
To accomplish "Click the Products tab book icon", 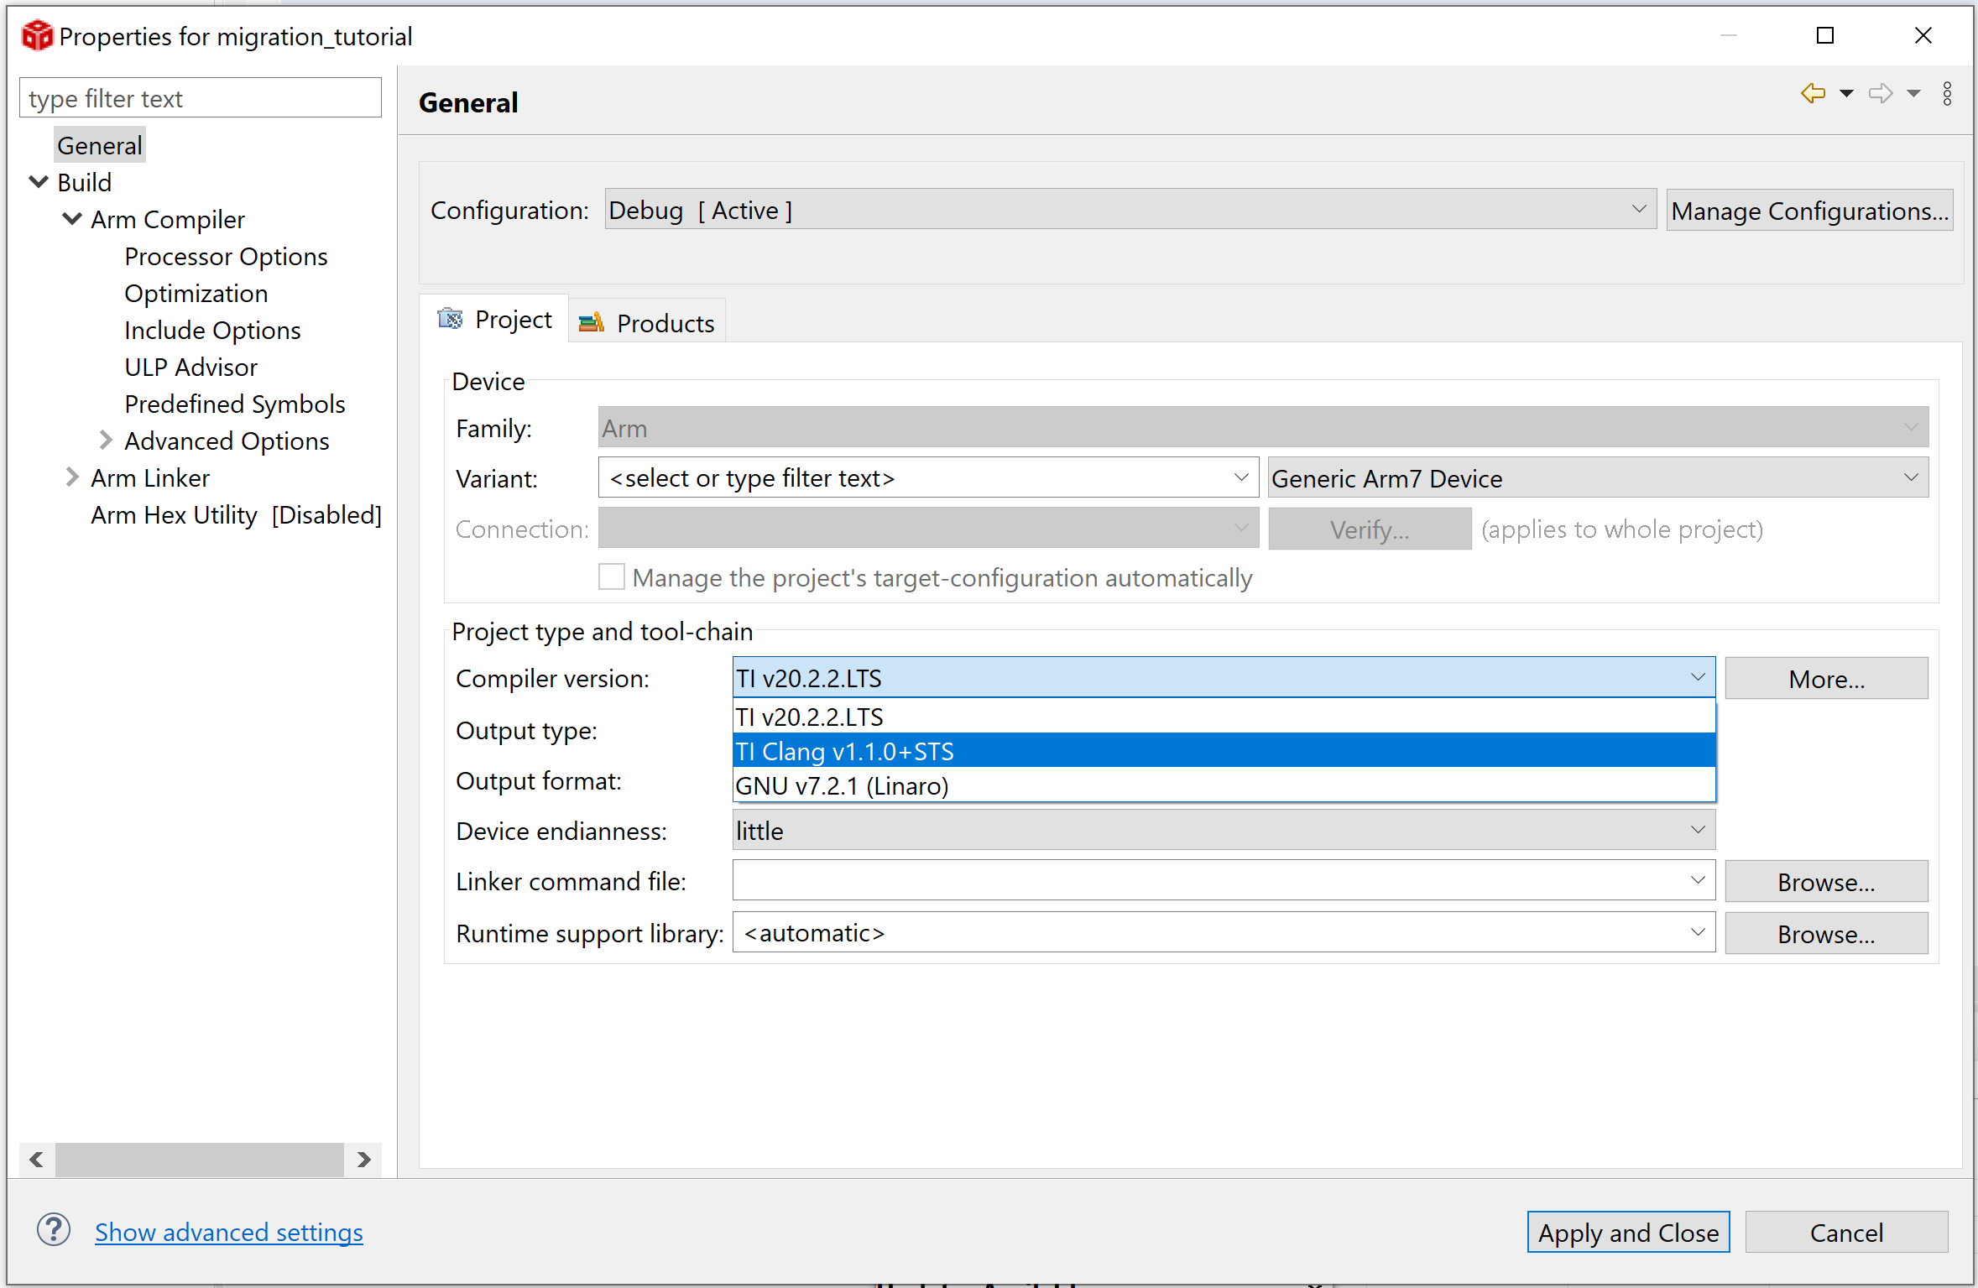I will point(591,321).
